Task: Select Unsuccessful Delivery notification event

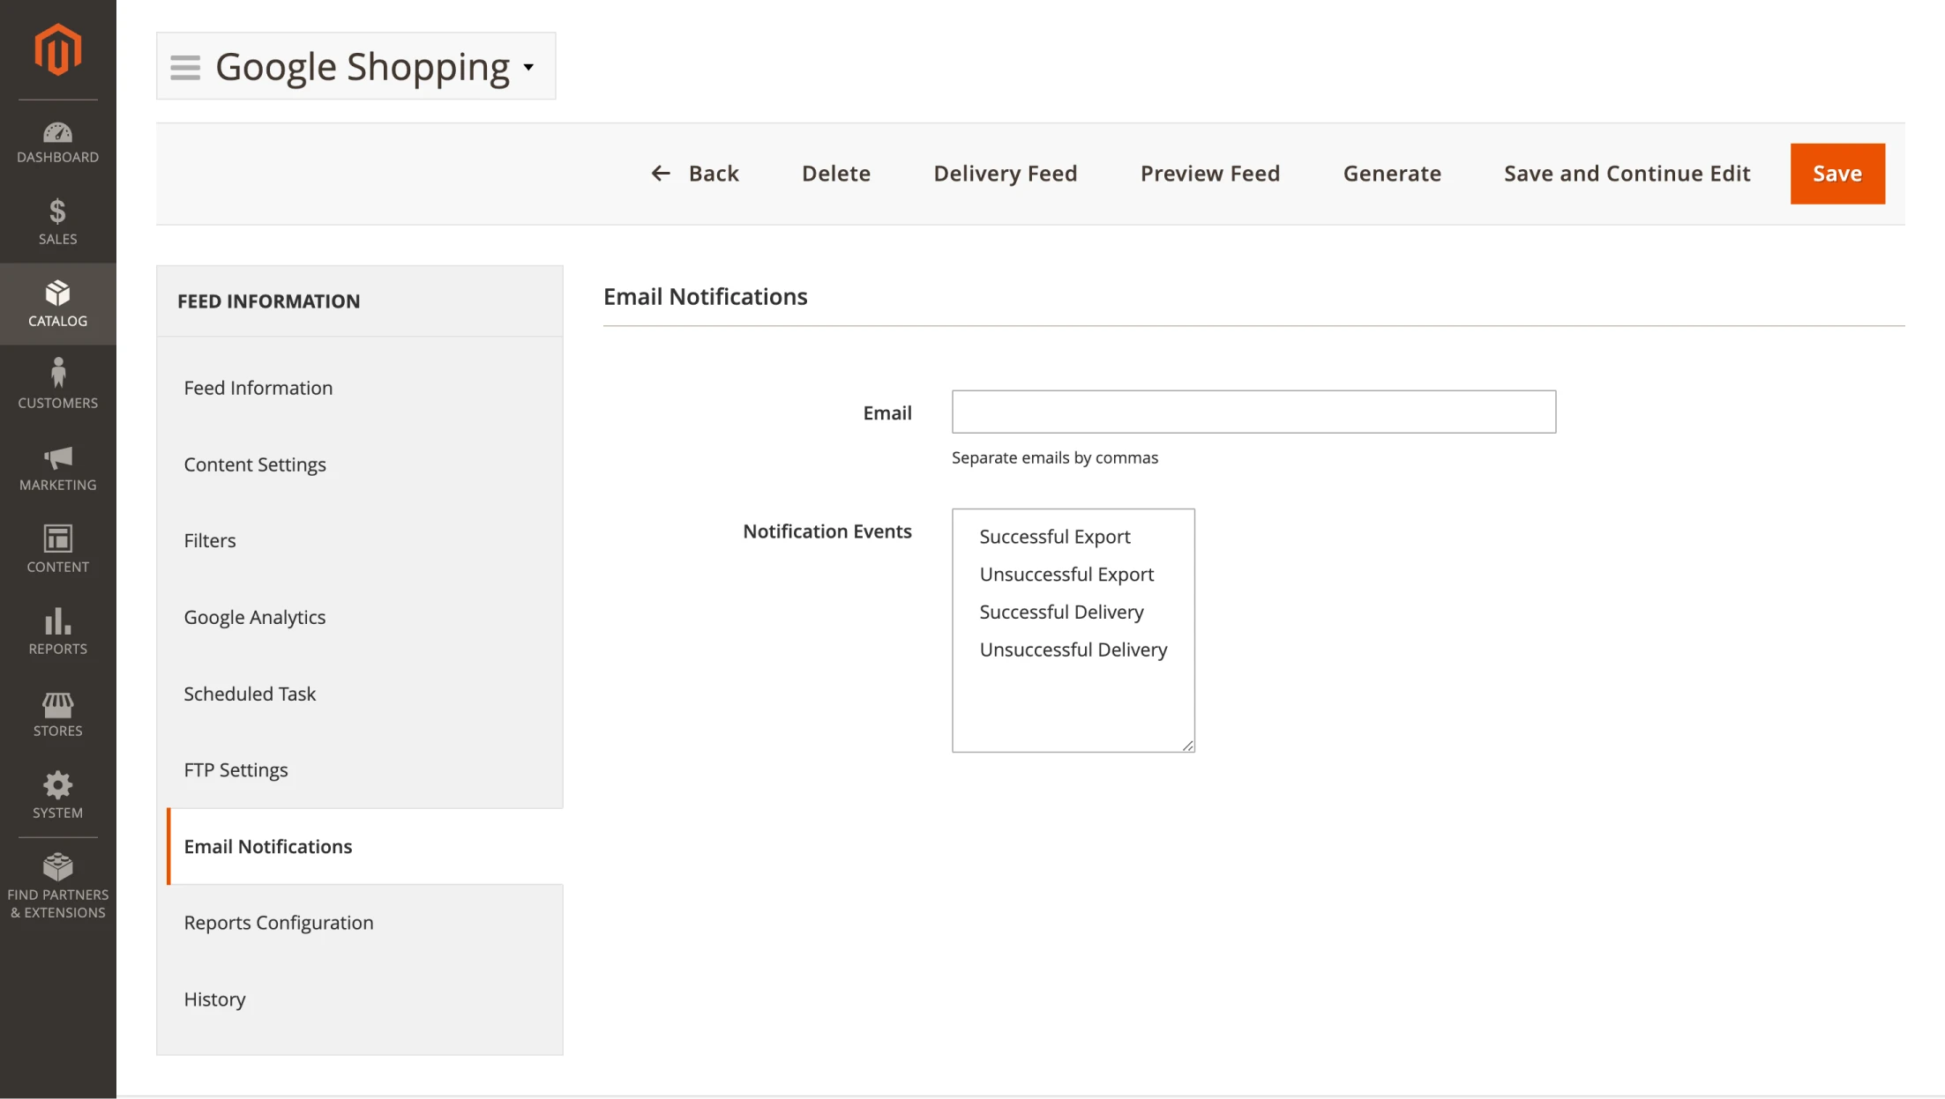Action: coord(1073,650)
